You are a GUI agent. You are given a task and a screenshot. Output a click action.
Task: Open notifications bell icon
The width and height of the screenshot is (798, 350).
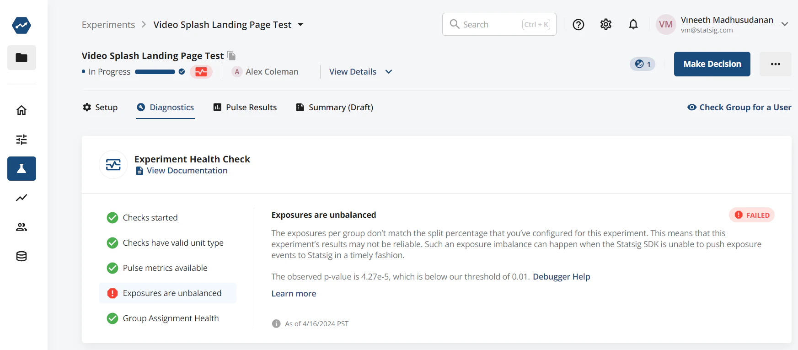point(633,25)
